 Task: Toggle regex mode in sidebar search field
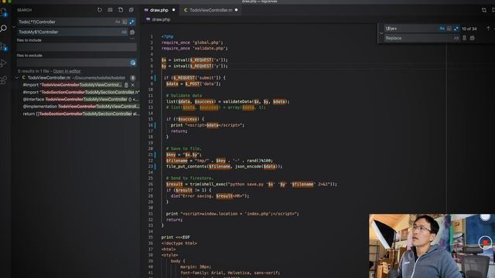[132, 22]
